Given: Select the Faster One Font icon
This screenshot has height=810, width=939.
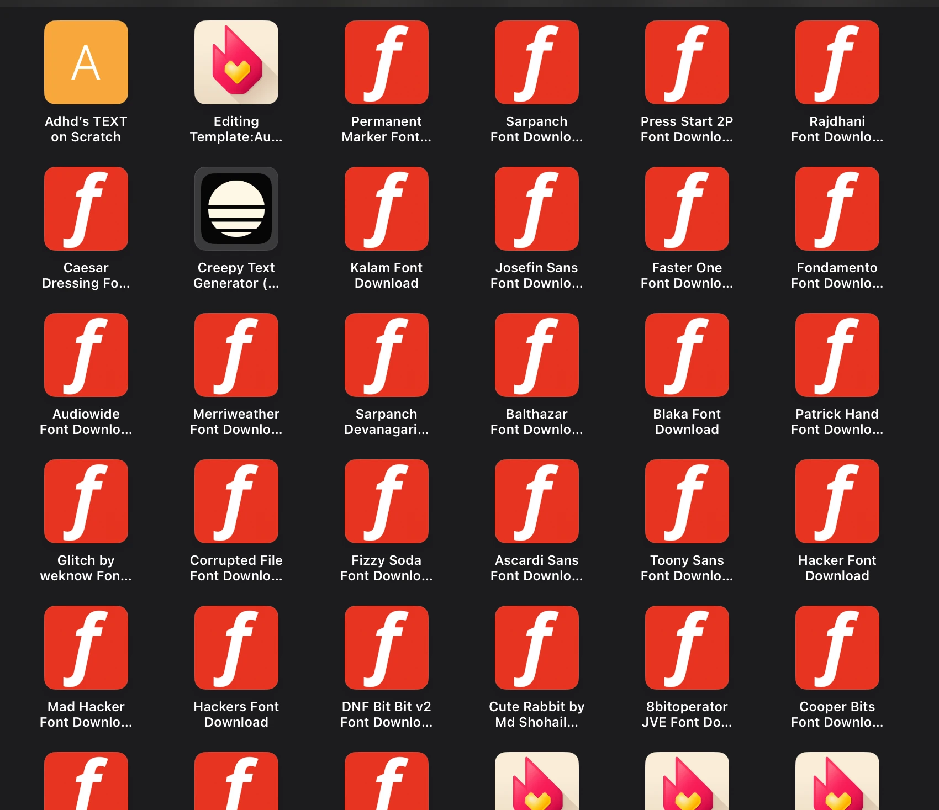Looking at the screenshot, I should (687, 208).
